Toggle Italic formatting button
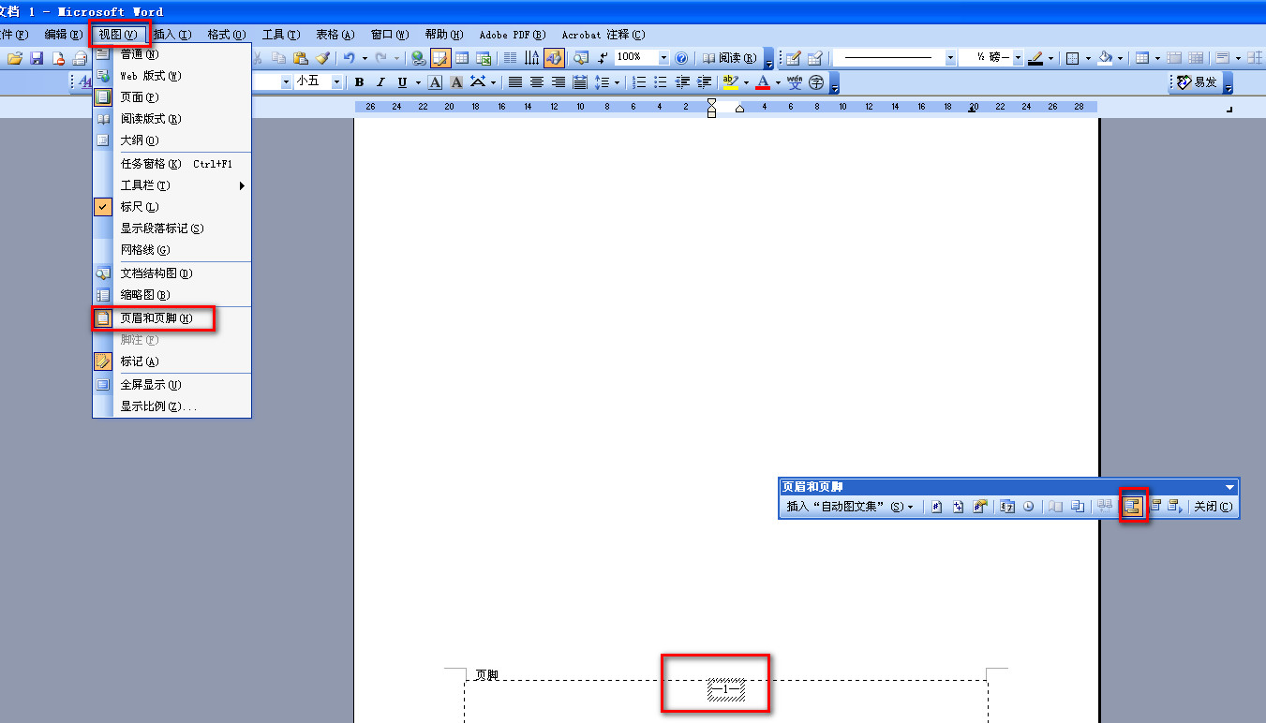Viewport: 1266px width, 723px height. coord(380,82)
